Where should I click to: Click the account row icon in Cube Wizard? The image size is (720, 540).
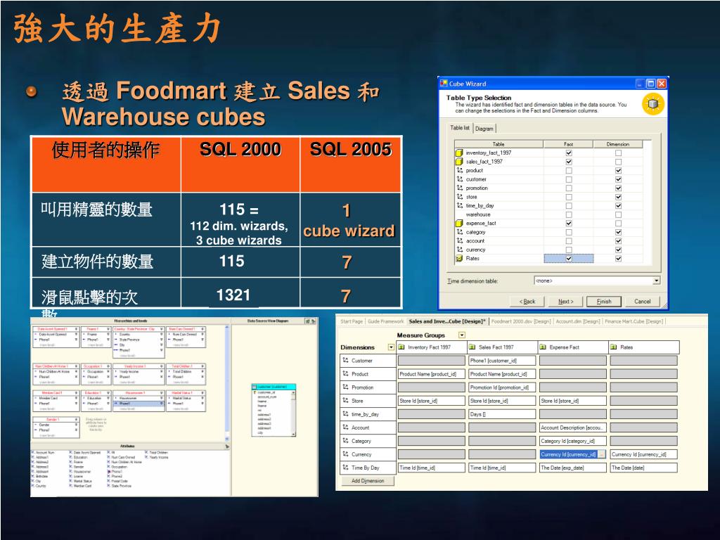click(459, 240)
